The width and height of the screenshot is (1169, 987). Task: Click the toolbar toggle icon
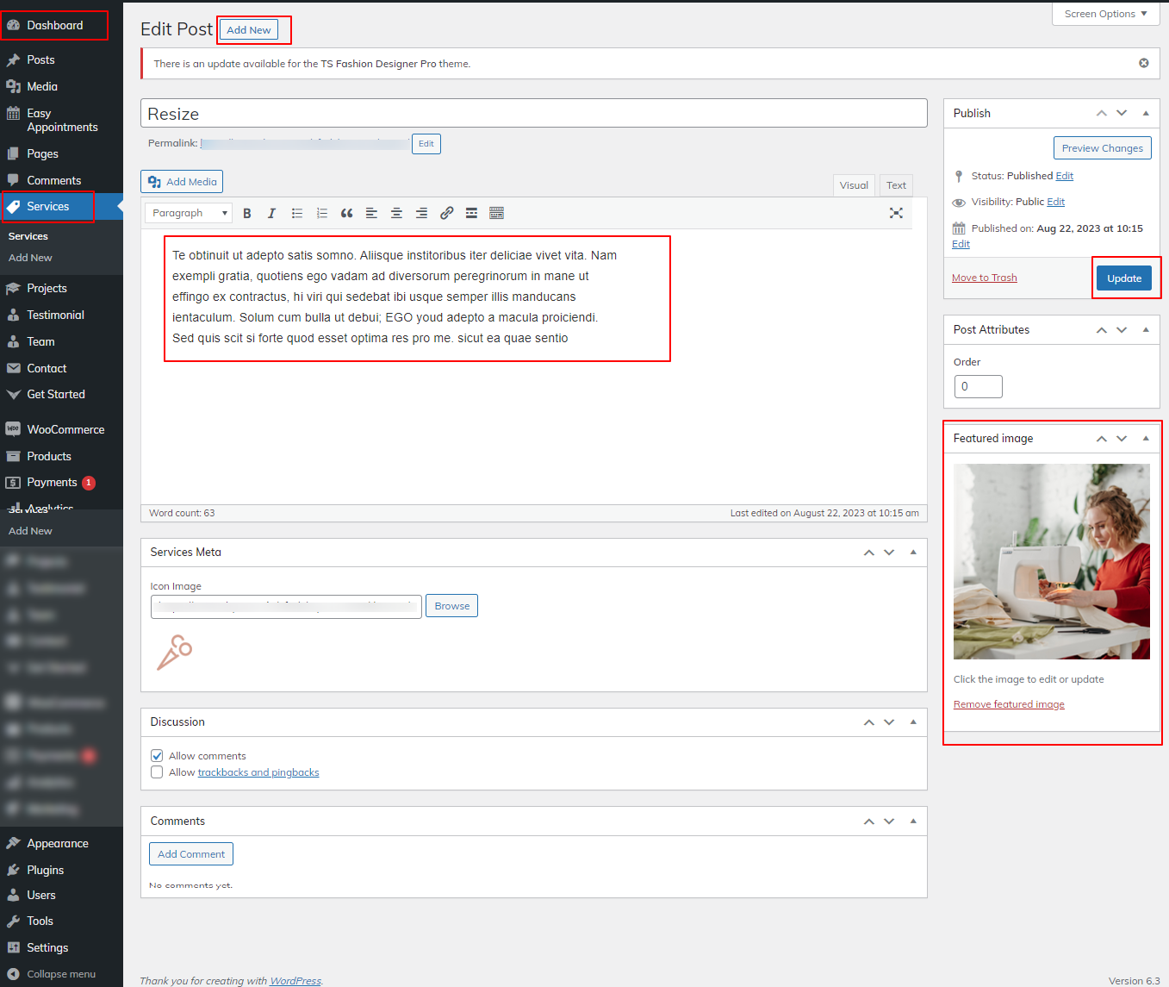pyautogui.click(x=496, y=213)
